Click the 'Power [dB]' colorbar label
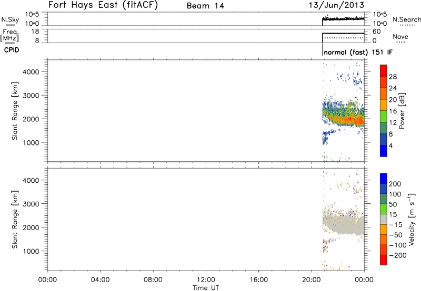Viewport: 421px width, 291px height. point(402,111)
